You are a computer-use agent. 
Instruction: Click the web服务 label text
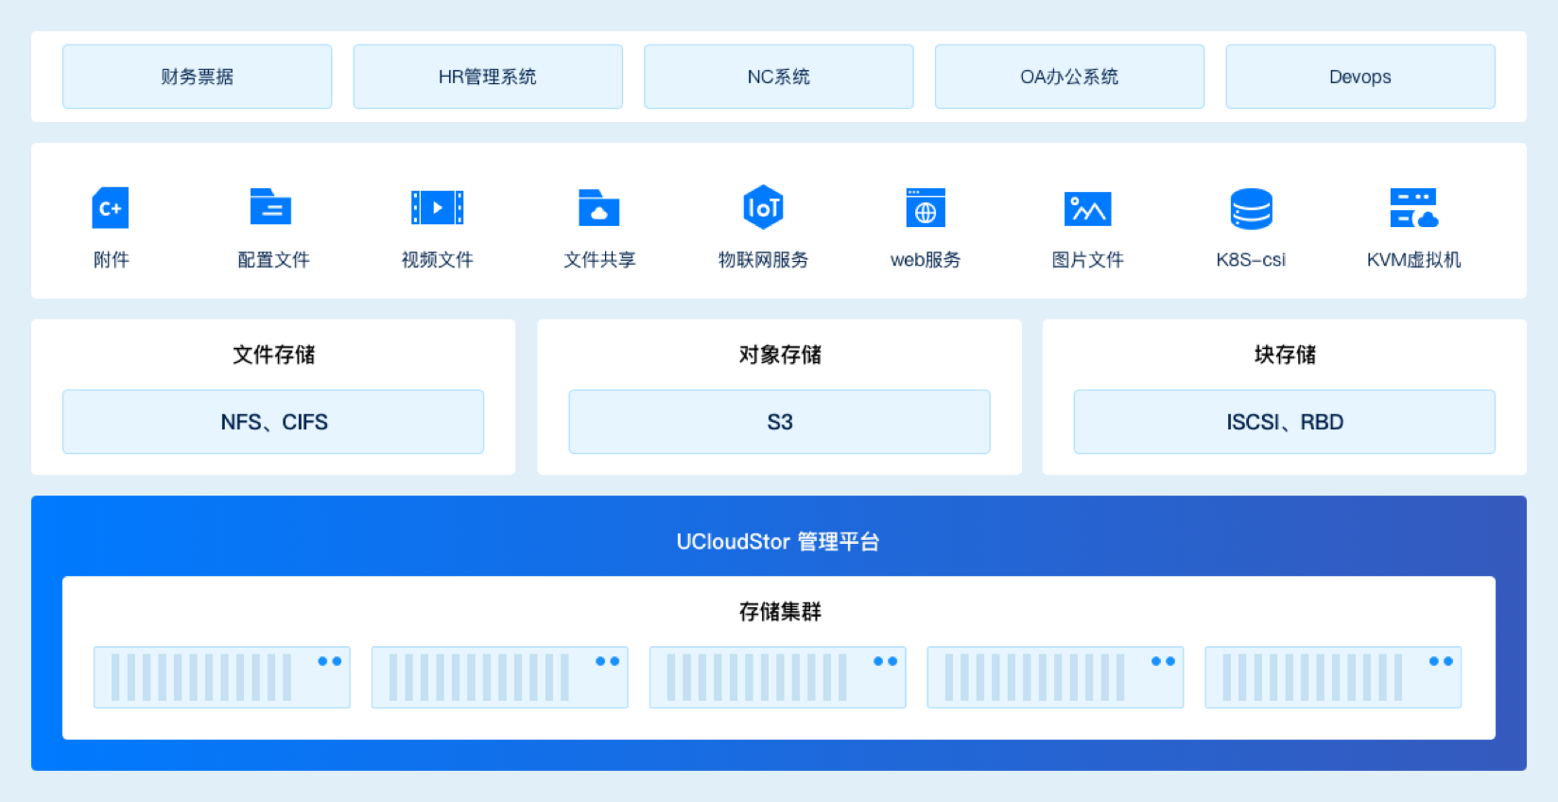926,260
